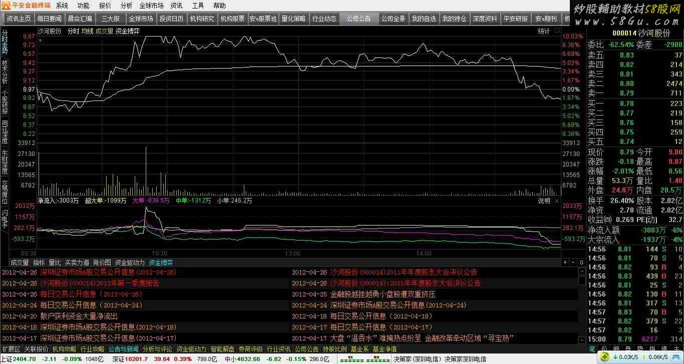Screen dimensions: 684x364
Task: Open the 帮助 menu
Action: 219,6
